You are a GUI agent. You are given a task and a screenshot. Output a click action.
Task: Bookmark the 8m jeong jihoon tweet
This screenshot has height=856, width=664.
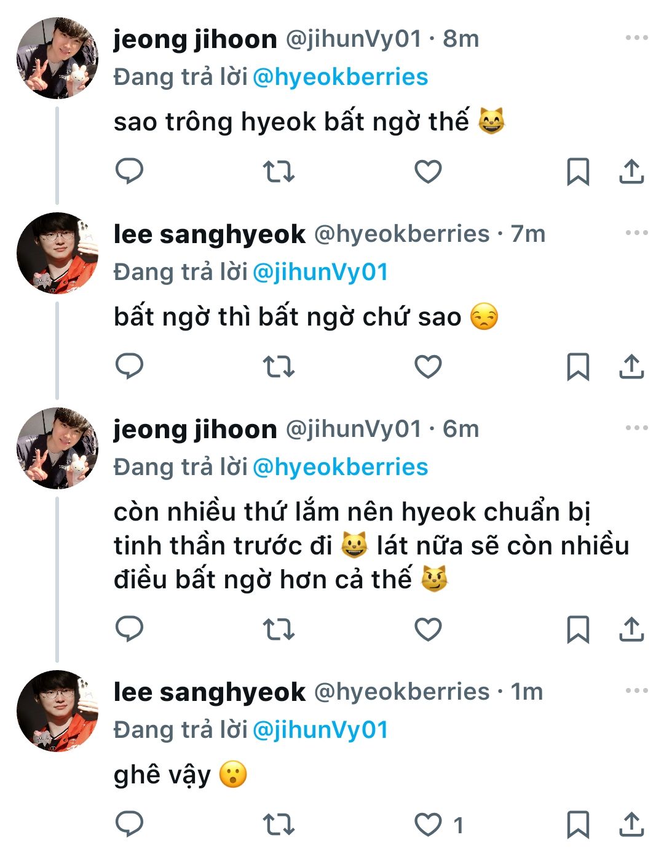(x=577, y=172)
